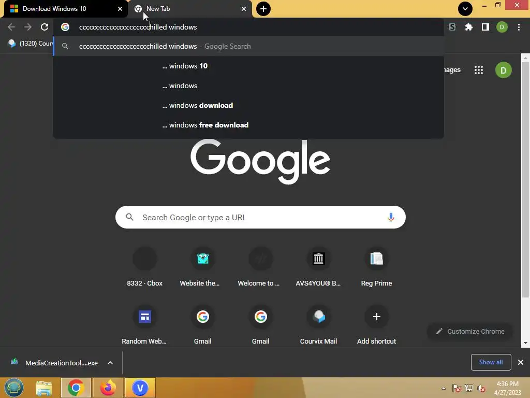The width and height of the screenshot is (530, 398).
Task: Open the Welcome to ... shortcut
Action: pyautogui.click(x=261, y=267)
